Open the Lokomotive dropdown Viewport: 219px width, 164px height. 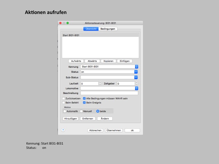pos(136,88)
